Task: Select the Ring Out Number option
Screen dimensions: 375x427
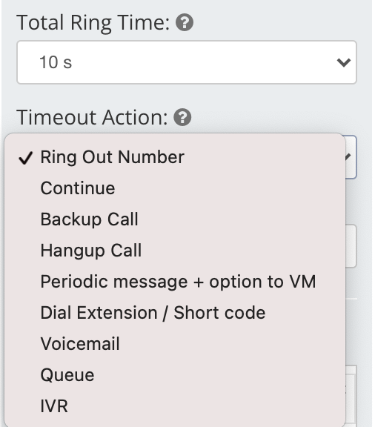Action: click(175, 157)
